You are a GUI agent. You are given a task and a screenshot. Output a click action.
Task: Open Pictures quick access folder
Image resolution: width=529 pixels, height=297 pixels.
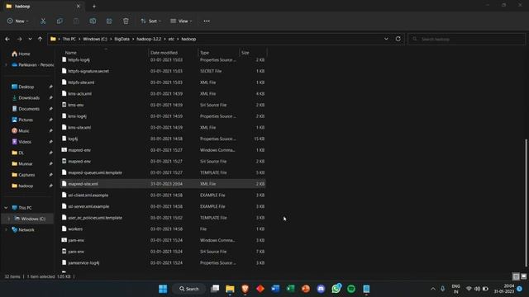(22, 120)
